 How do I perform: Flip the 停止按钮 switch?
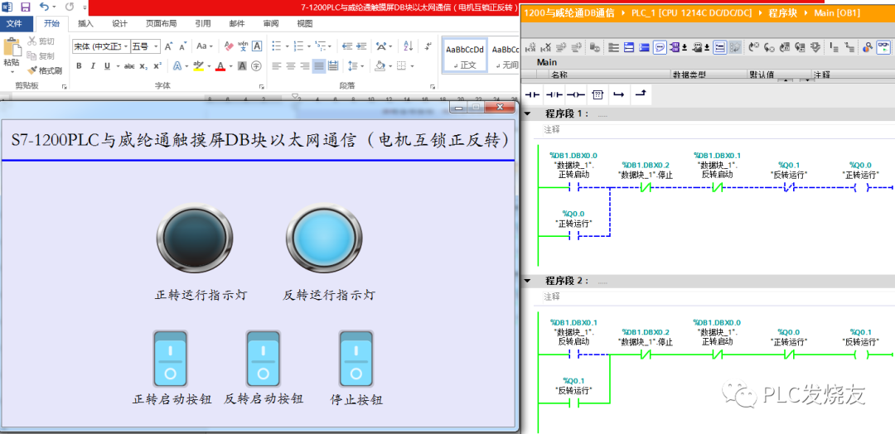point(356,359)
